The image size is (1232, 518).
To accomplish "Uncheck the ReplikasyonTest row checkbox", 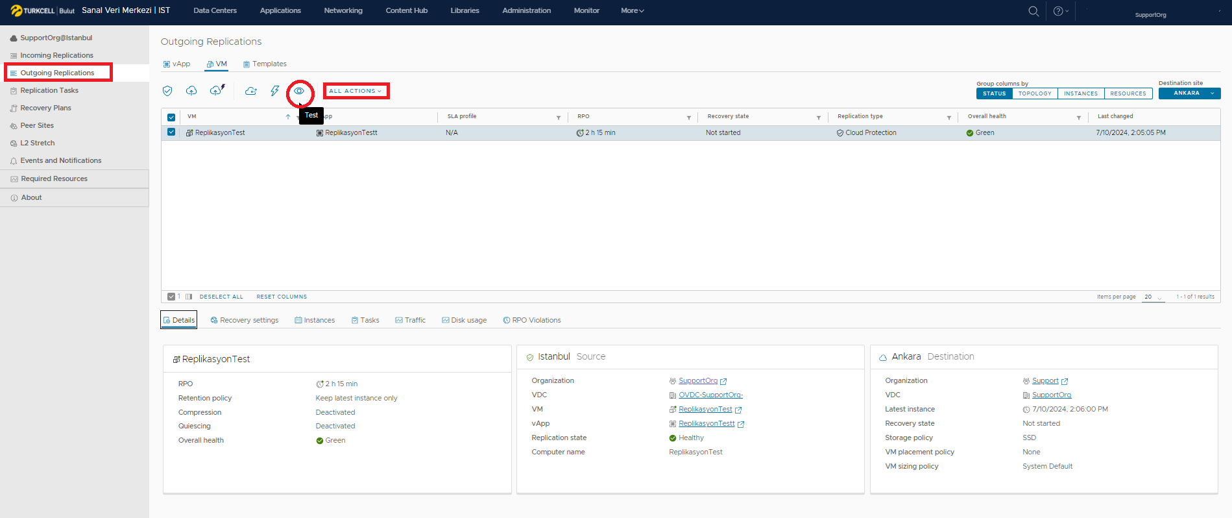I will (x=171, y=132).
